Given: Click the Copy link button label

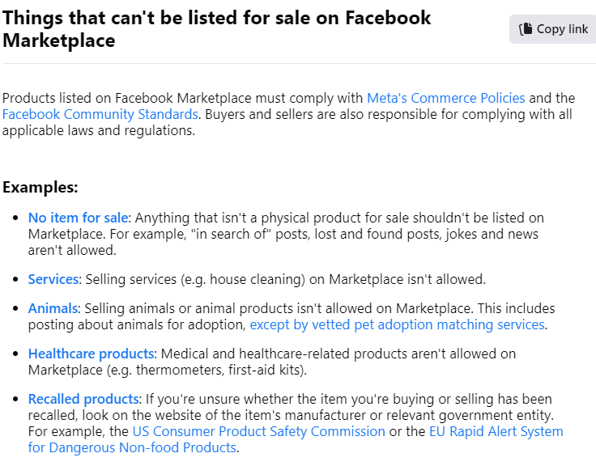Looking at the screenshot, I should click(562, 29).
